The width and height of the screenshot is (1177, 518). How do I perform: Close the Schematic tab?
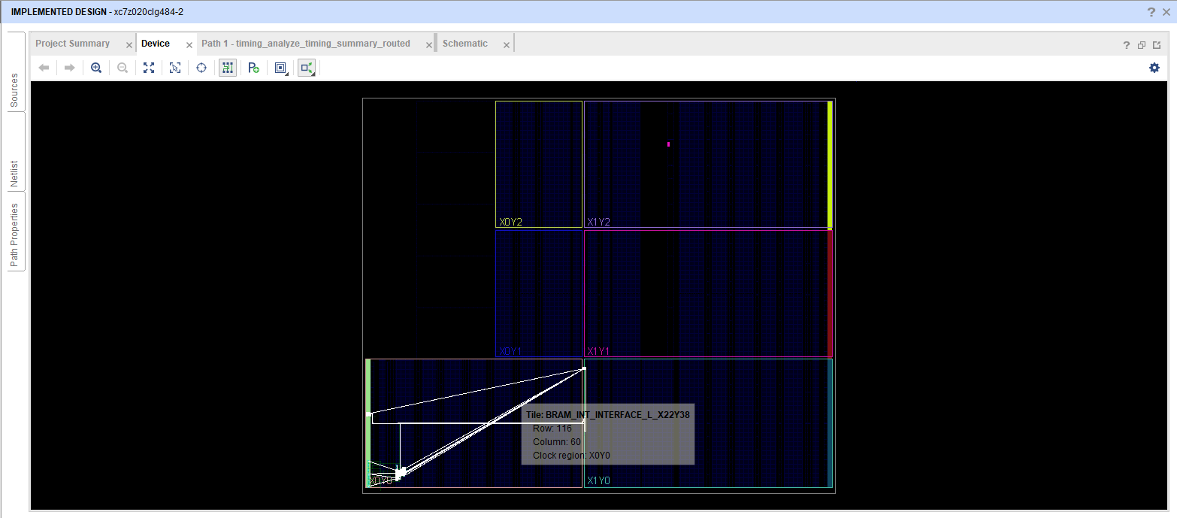(507, 45)
